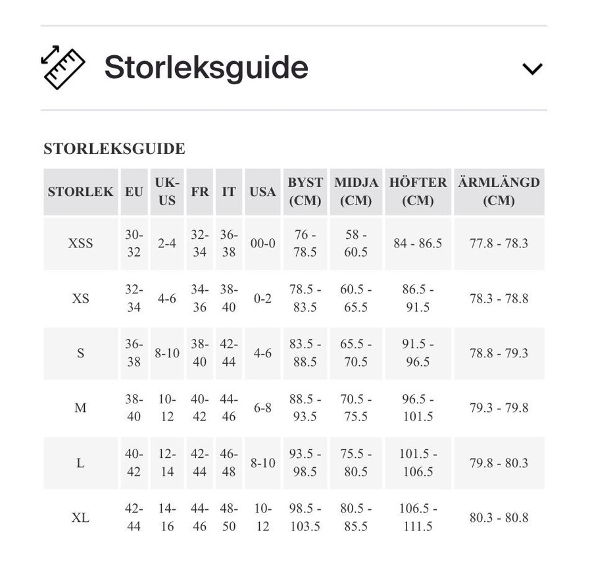The image size is (592, 581).
Task: Click the ÄRMLÄNGD (CM) column header
Action: click(499, 191)
